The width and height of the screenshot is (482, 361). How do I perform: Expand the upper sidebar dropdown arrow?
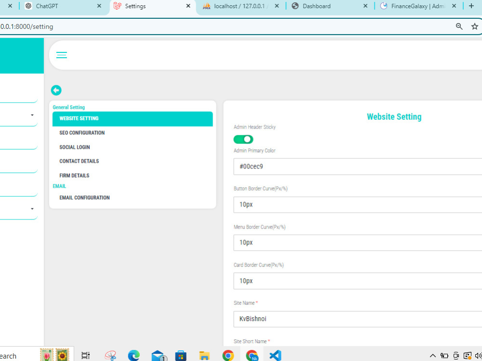32,115
